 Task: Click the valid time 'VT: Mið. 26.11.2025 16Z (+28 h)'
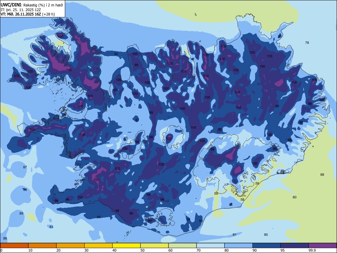click(x=28, y=14)
